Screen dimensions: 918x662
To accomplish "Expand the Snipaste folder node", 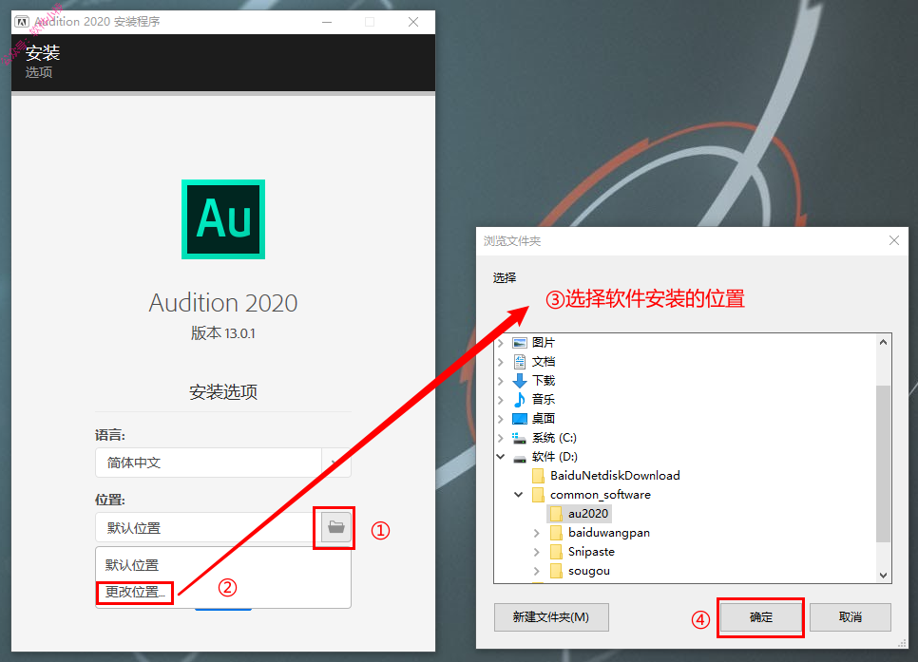I will (x=537, y=552).
